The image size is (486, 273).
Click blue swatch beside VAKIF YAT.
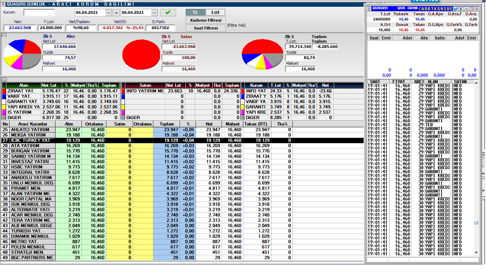pos(4,96)
